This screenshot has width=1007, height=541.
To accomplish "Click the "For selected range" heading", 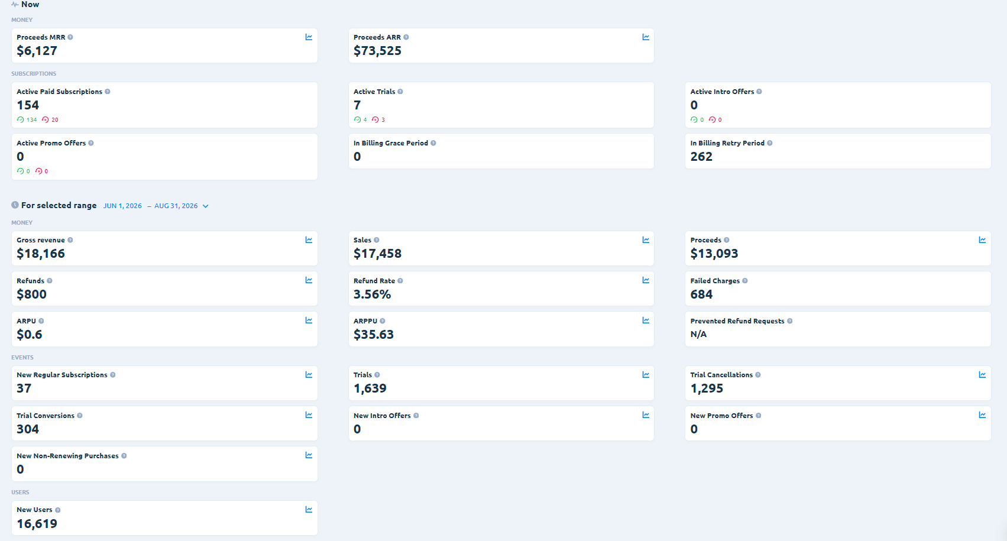I will point(59,205).
